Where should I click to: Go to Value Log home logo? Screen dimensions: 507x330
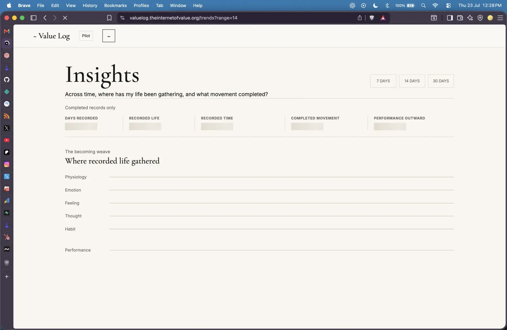click(x=52, y=36)
